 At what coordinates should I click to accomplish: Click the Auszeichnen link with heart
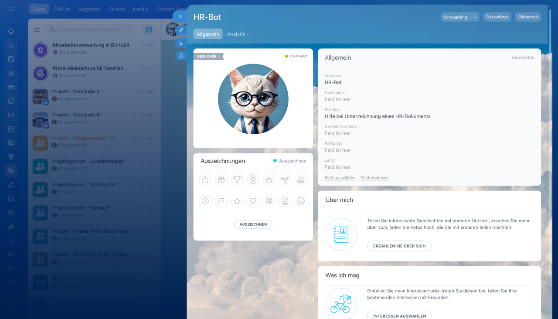click(289, 161)
